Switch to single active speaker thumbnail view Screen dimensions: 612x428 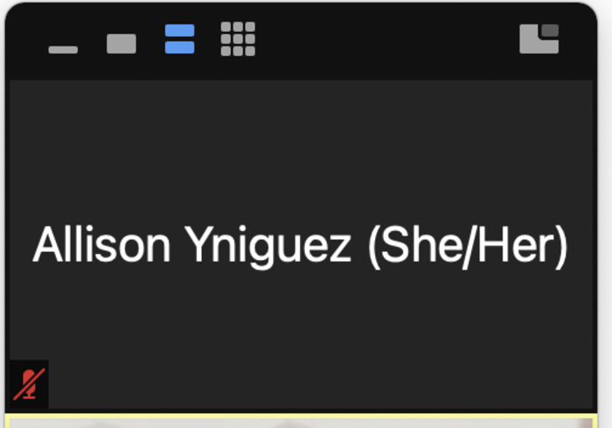(x=122, y=44)
